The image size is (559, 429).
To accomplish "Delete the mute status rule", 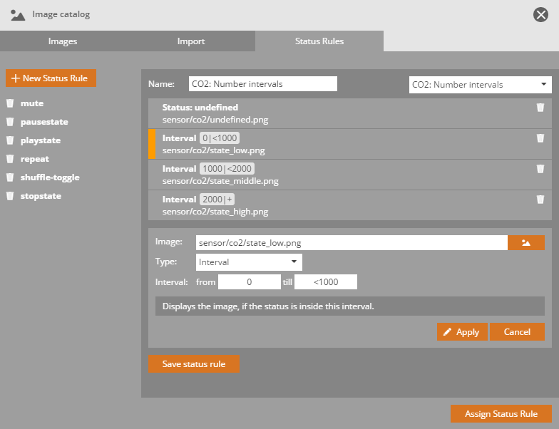I will (10, 103).
